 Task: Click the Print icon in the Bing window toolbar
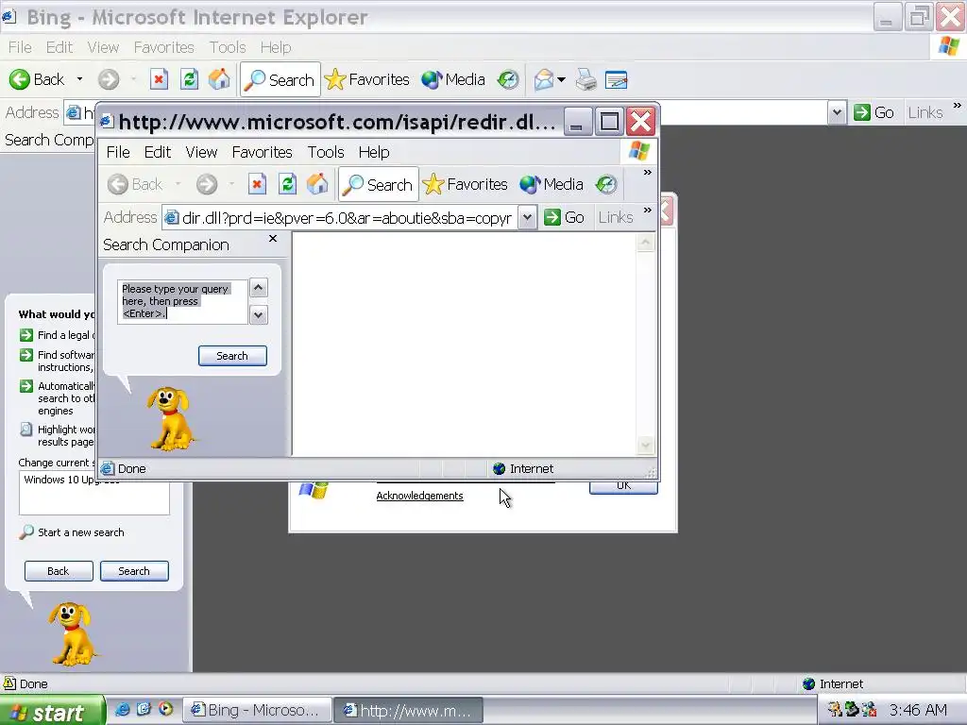[585, 79]
